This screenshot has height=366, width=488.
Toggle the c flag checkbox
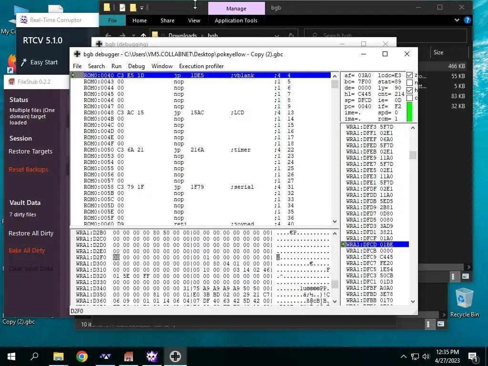409,98
